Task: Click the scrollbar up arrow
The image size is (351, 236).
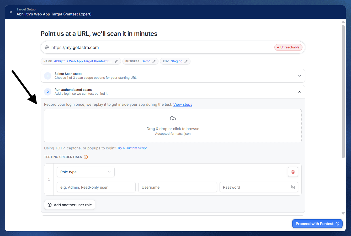Action: coord(343,22)
